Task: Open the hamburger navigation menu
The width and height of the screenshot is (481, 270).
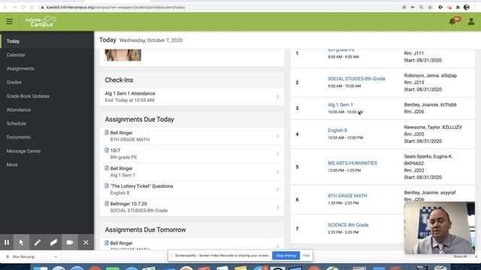Action: click(x=9, y=22)
